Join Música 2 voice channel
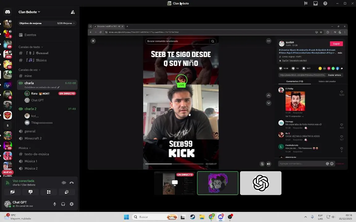Image resolution: width=356 pixels, height=222 pixels. point(47,169)
